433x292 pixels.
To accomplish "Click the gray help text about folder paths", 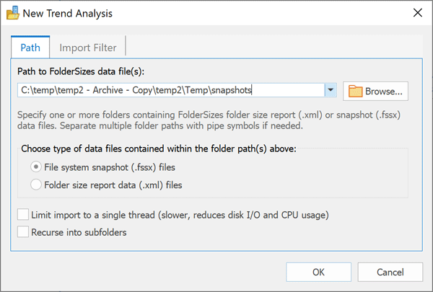I will [209, 120].
